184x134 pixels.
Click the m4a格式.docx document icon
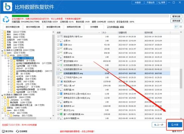[61, 94]
